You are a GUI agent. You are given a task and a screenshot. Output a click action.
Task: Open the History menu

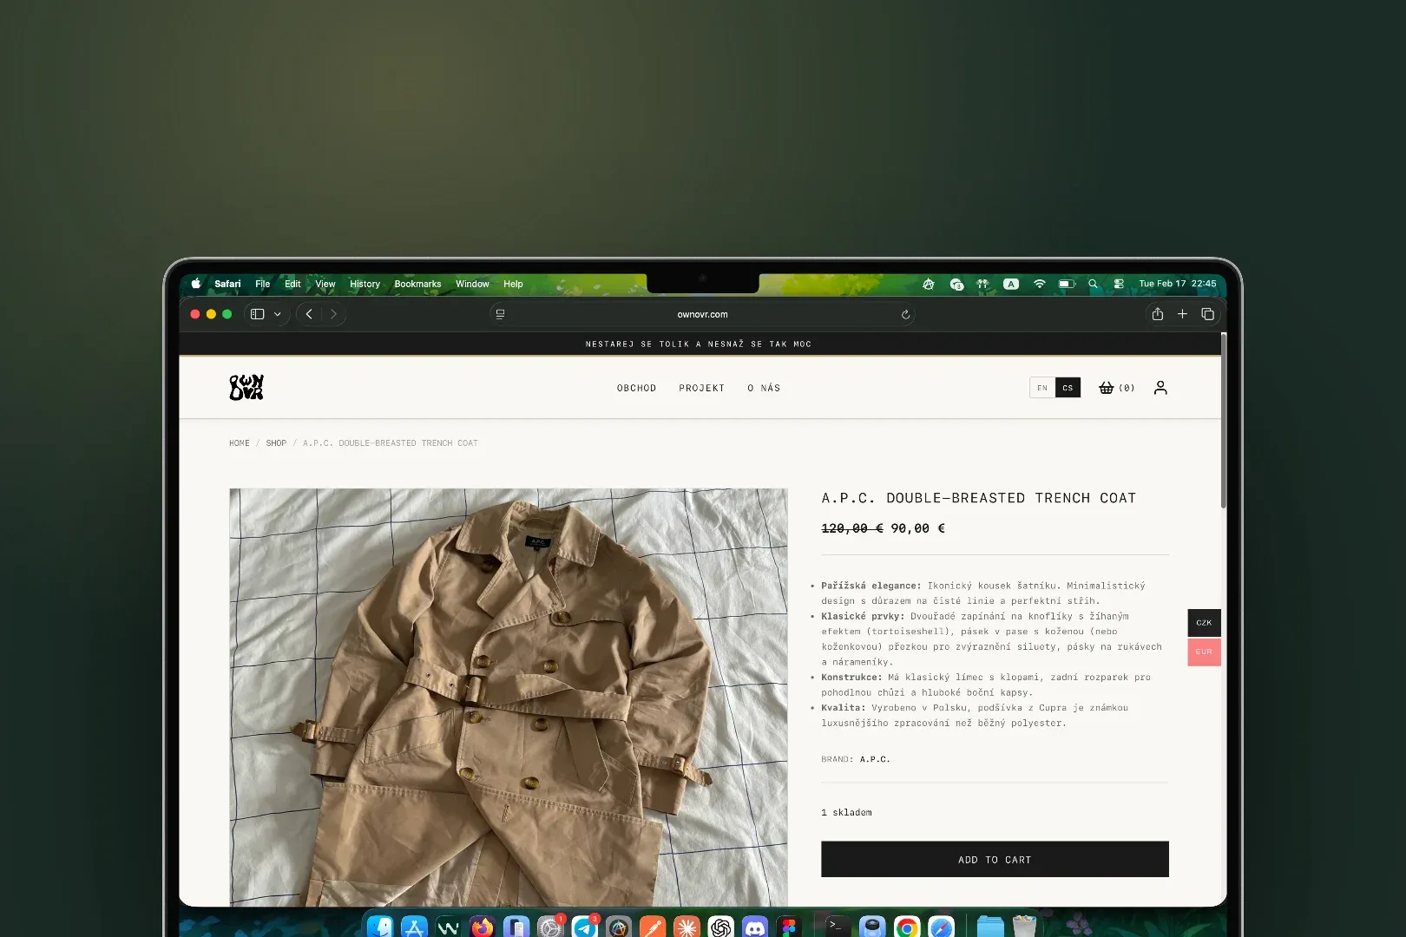click(365, 284)
